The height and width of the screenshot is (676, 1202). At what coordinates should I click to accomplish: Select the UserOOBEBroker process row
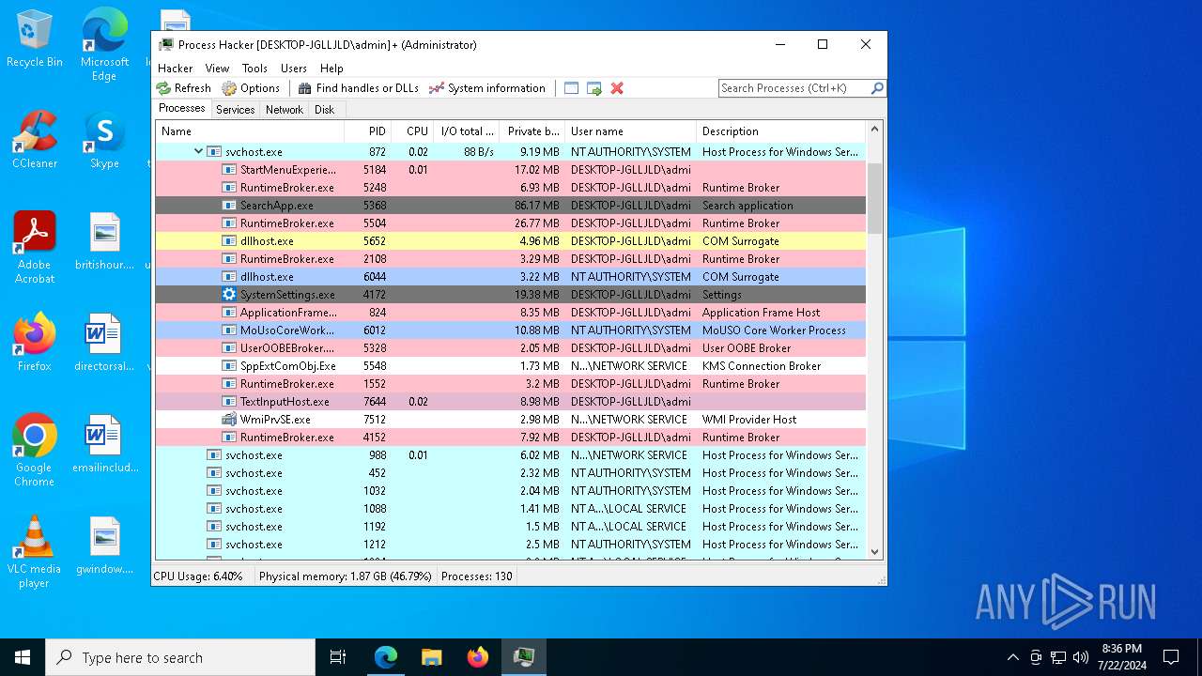510,347
